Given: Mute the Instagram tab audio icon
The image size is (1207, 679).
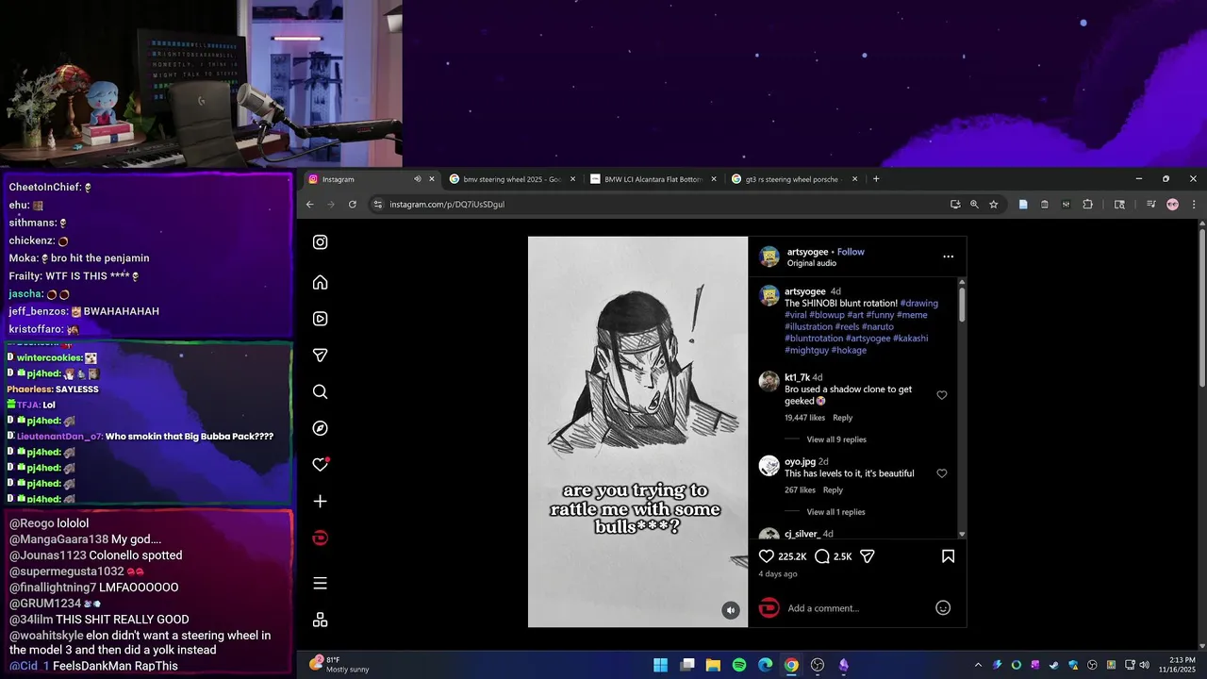Looking at the screenshot, I should pyautogui.click(x=418, y=179).
